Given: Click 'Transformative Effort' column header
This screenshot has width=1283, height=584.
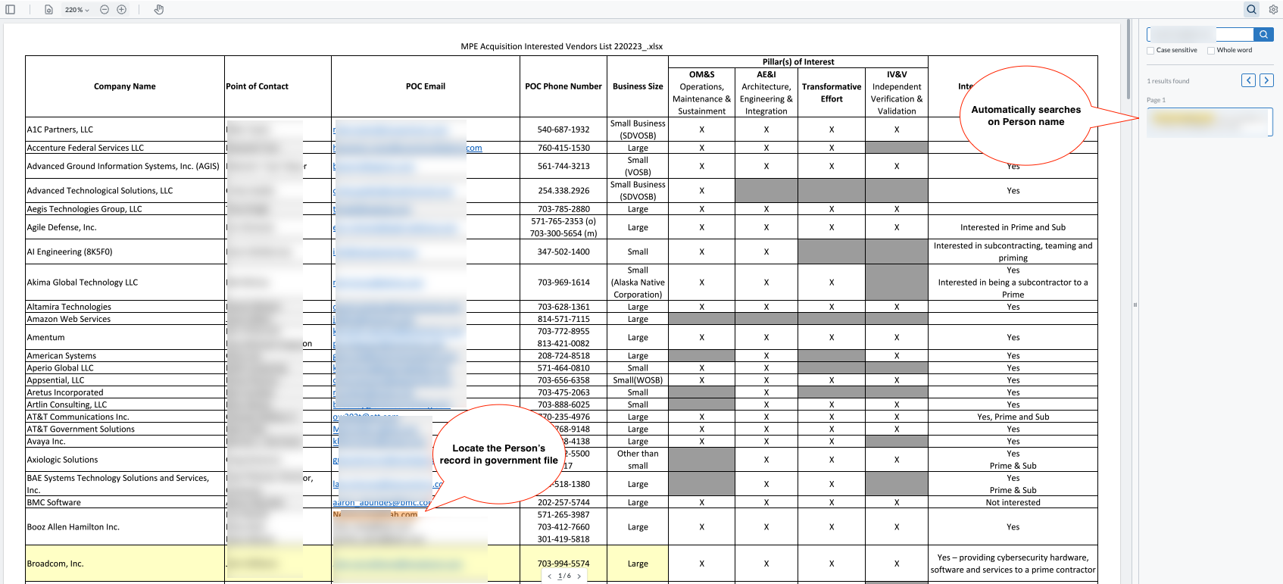Looking at the screenshot, I should [x=832, y=92].
